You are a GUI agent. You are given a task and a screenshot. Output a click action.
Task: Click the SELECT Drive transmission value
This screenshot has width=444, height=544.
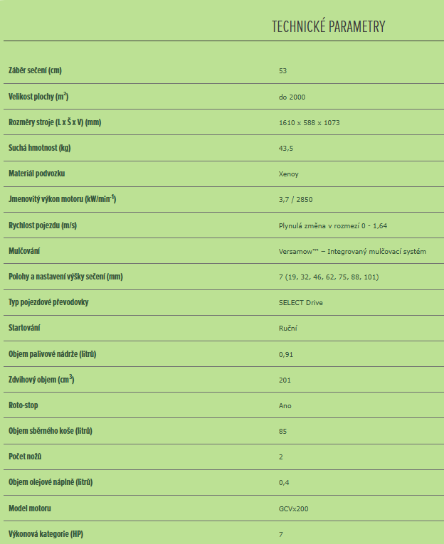point(301,302)
